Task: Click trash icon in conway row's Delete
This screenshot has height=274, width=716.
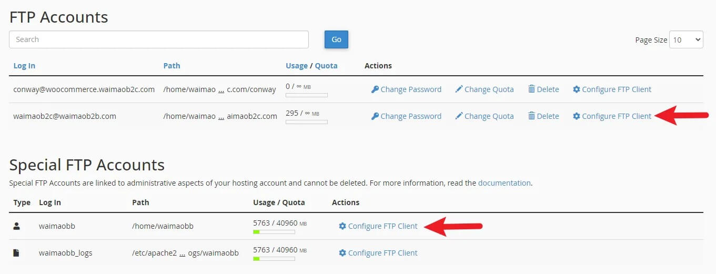Action: tap(531, 89)
